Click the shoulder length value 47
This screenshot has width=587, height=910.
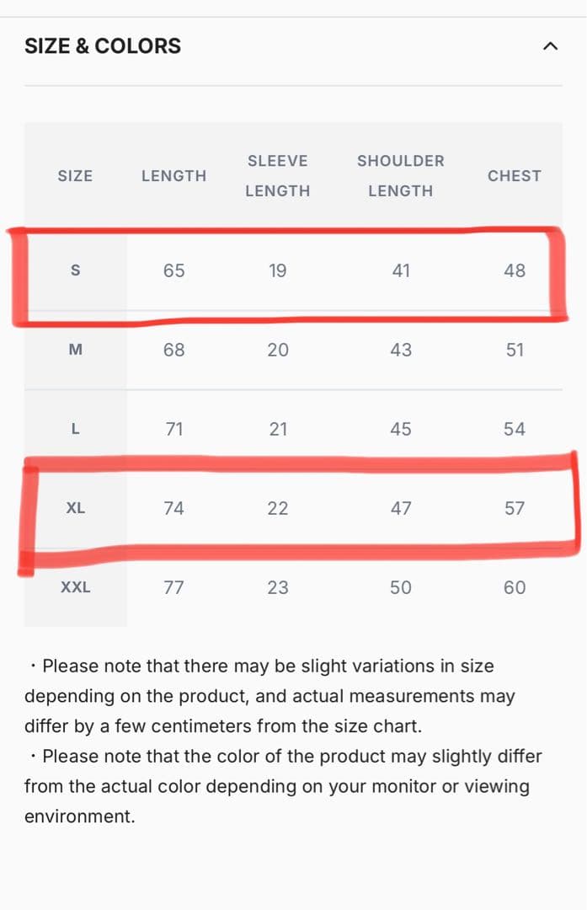[401, 508]
